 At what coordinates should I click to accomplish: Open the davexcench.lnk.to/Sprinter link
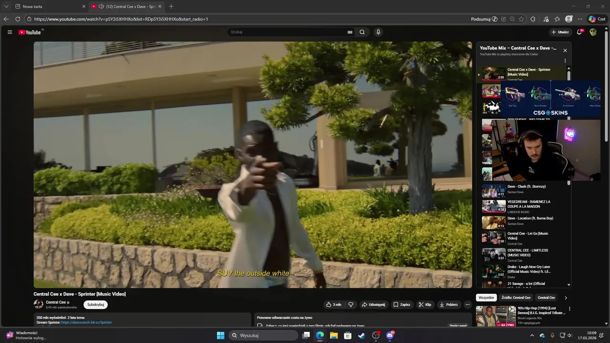tap(86, 323)
